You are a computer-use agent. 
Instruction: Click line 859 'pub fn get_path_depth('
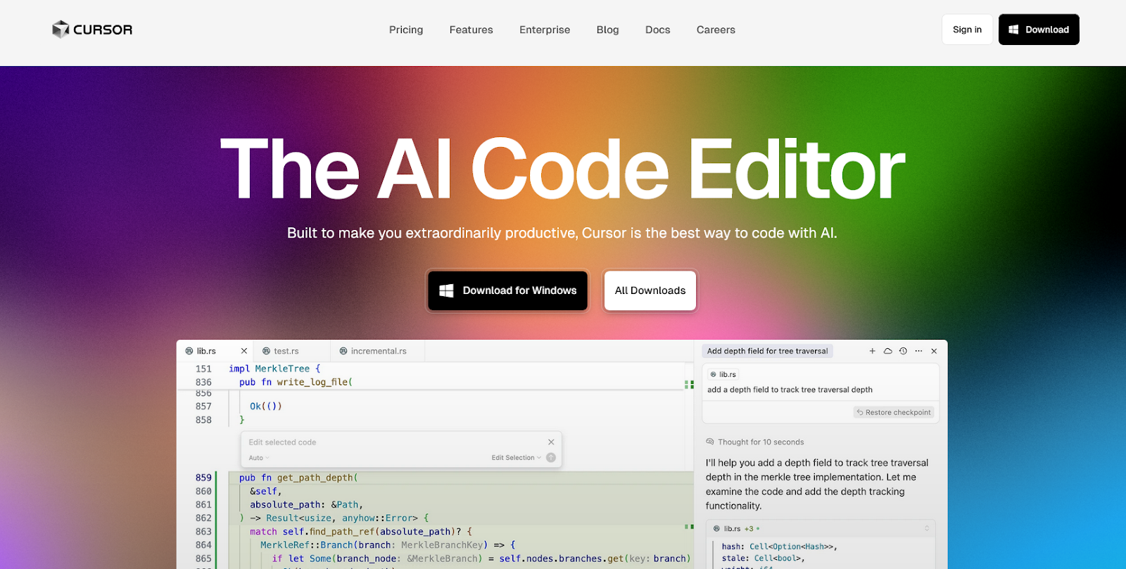[298, 478]
